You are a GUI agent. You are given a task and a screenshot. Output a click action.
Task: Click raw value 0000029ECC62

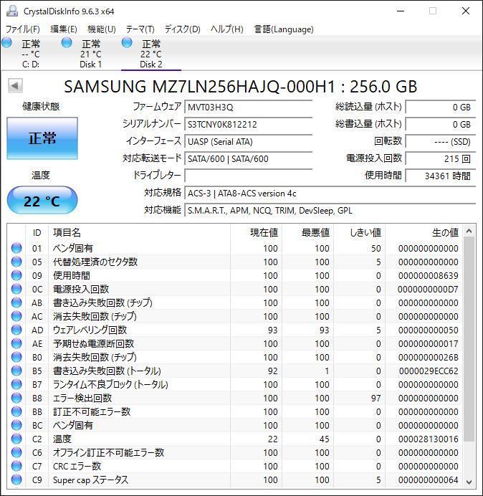click(429, 371)
